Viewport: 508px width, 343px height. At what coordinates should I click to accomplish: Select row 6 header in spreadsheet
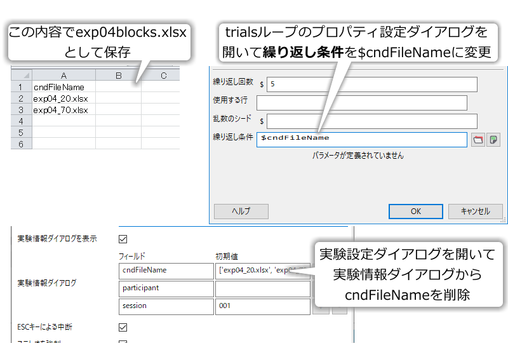(x=22, y=144)
